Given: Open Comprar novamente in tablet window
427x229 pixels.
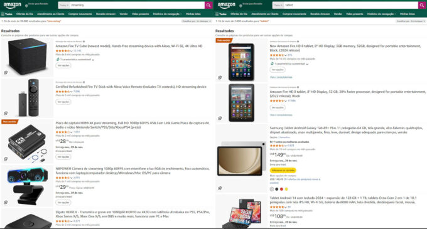Looking at the screenshot, I should [x=294, y=14].
